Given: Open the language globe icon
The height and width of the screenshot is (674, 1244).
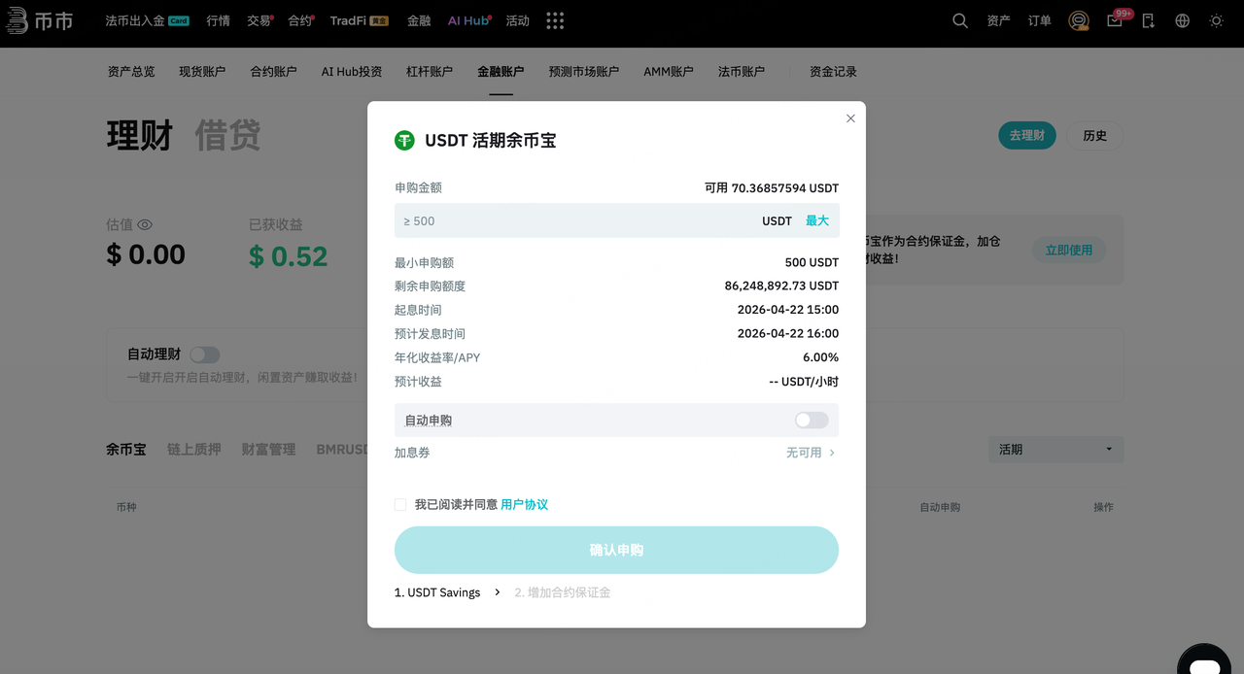Looking at the screenshot, I should click(1183, 20).
